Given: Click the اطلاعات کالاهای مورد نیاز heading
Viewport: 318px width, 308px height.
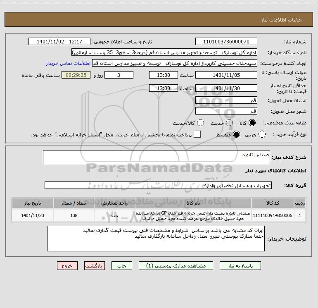Looking at the screenshot, I should [276, 171].
